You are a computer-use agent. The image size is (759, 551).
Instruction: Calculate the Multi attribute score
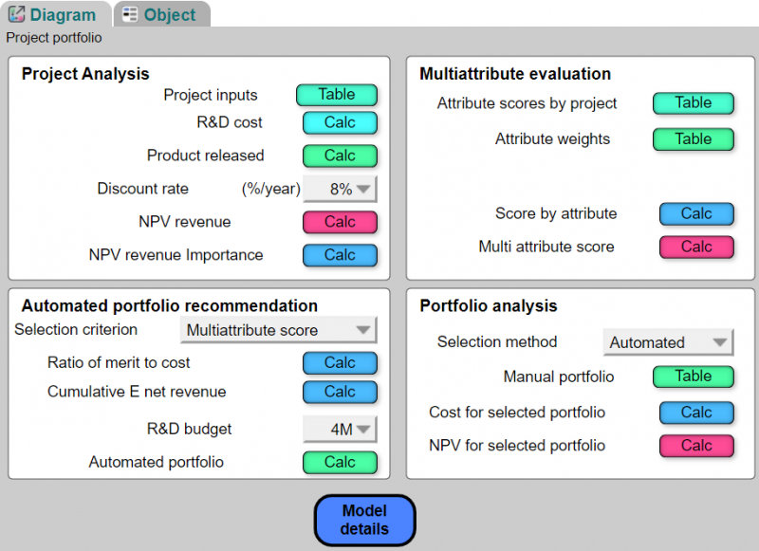(x=696, y=247)
